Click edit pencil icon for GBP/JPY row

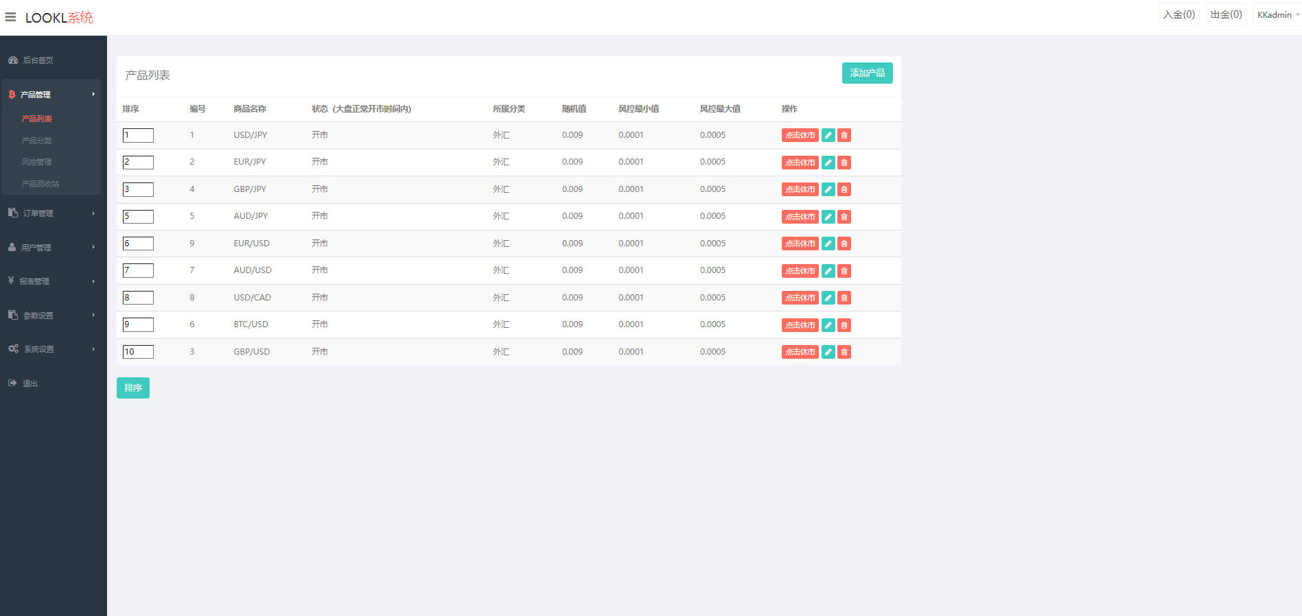[x=828, y=190]
